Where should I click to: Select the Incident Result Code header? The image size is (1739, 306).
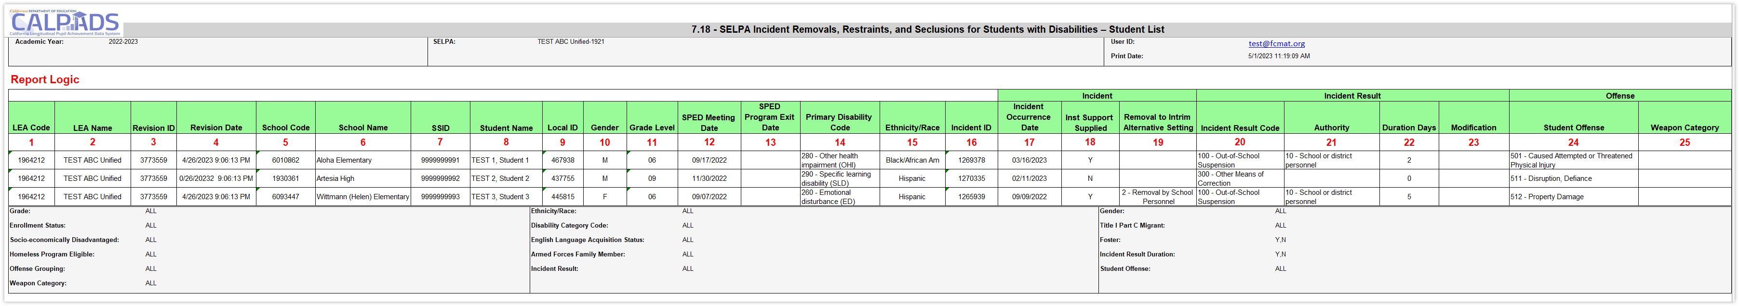click(1240, 127)
